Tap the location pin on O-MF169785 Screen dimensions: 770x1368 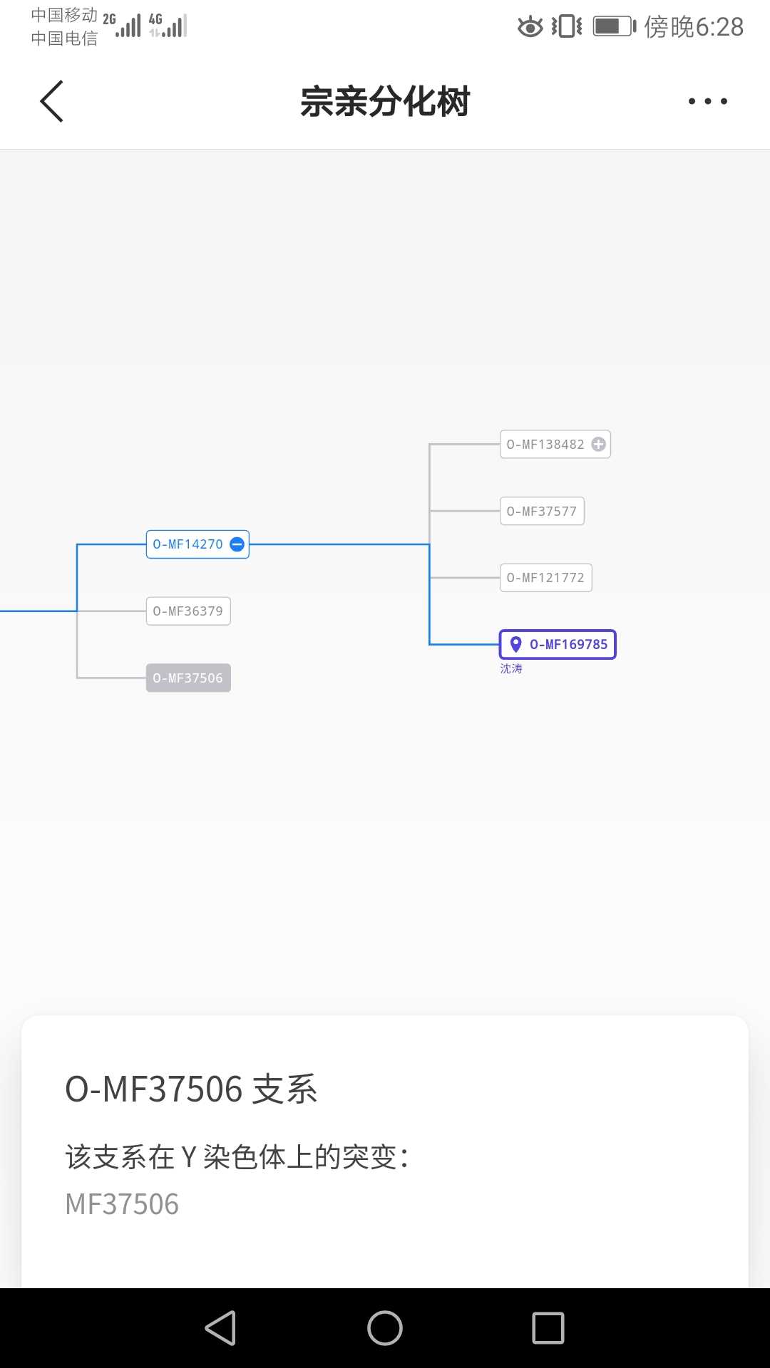[515, 644]
